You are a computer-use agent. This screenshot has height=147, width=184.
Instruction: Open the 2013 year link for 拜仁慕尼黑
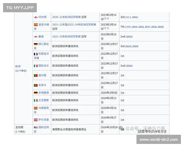point(128,46)
